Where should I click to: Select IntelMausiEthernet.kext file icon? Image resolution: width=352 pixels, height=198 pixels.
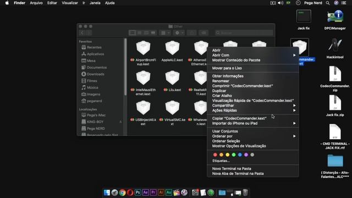pos(143,78)
